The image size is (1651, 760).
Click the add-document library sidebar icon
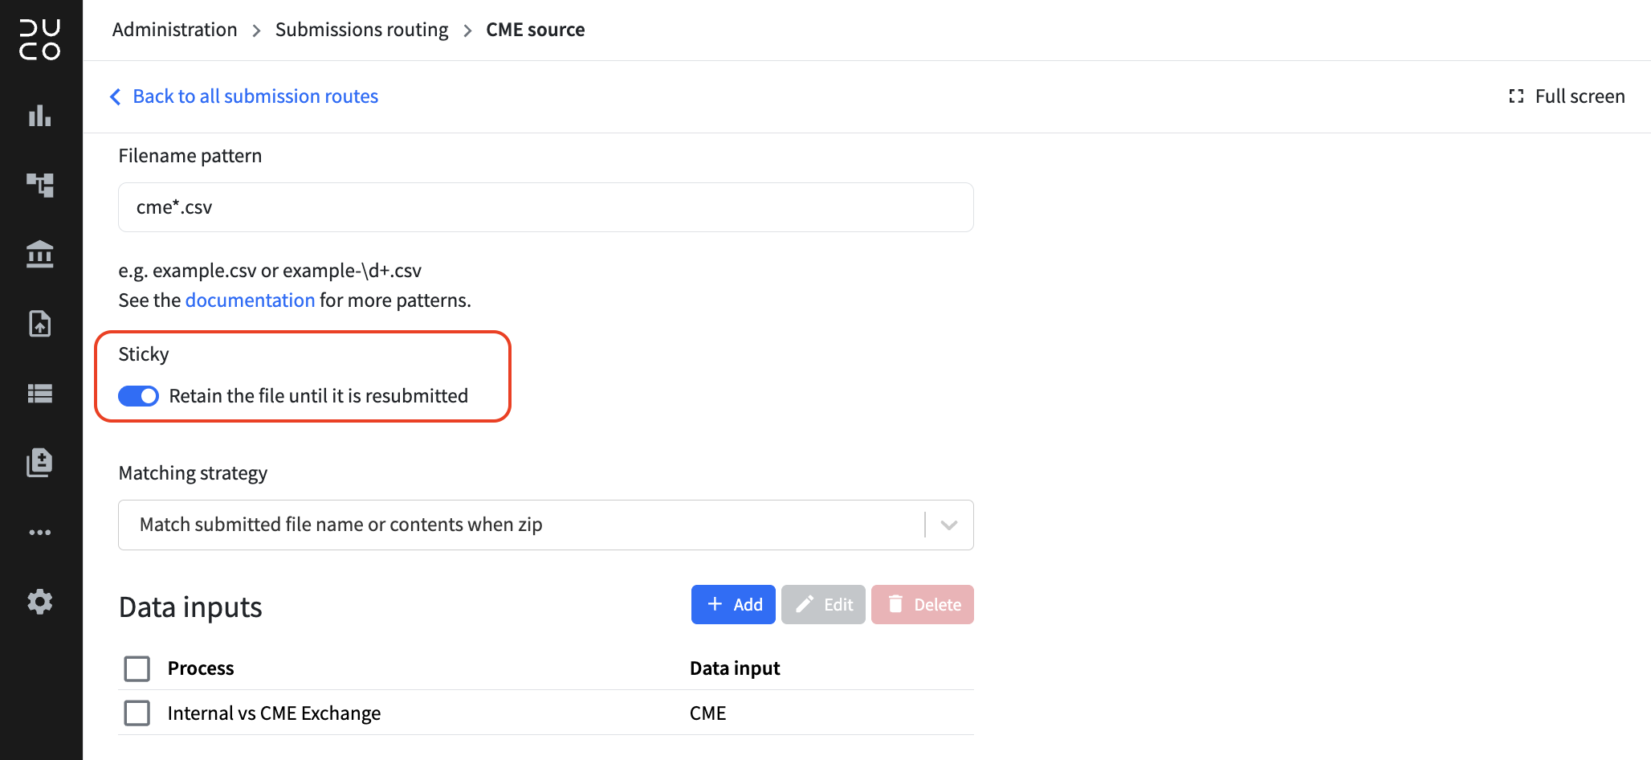[x=40, y=463]
